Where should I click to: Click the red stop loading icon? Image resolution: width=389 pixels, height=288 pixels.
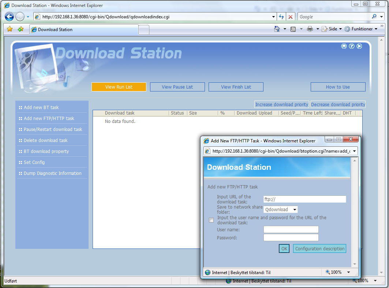point(291,17)
